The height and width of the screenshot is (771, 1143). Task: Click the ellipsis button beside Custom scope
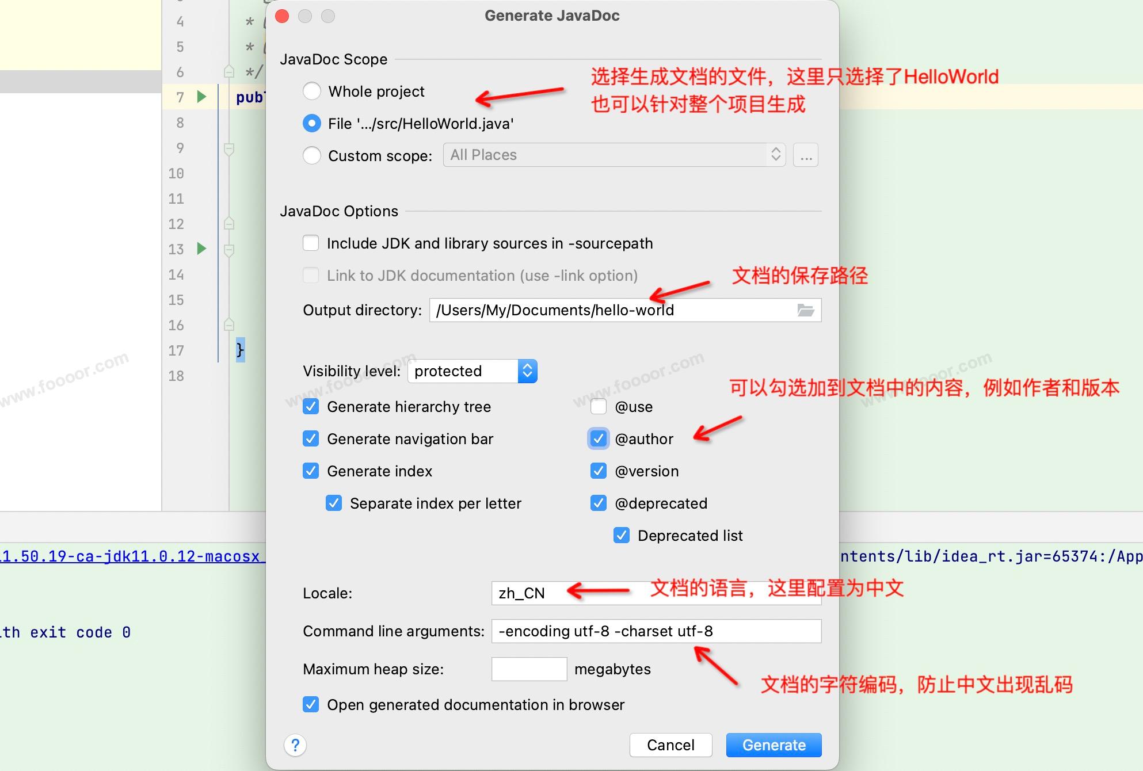point(805,155)
